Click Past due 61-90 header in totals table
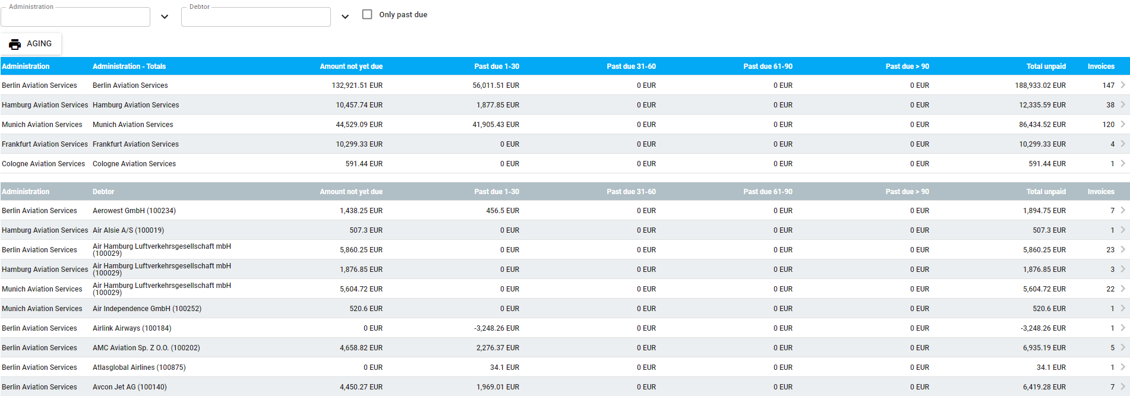 tap(768, 66)
